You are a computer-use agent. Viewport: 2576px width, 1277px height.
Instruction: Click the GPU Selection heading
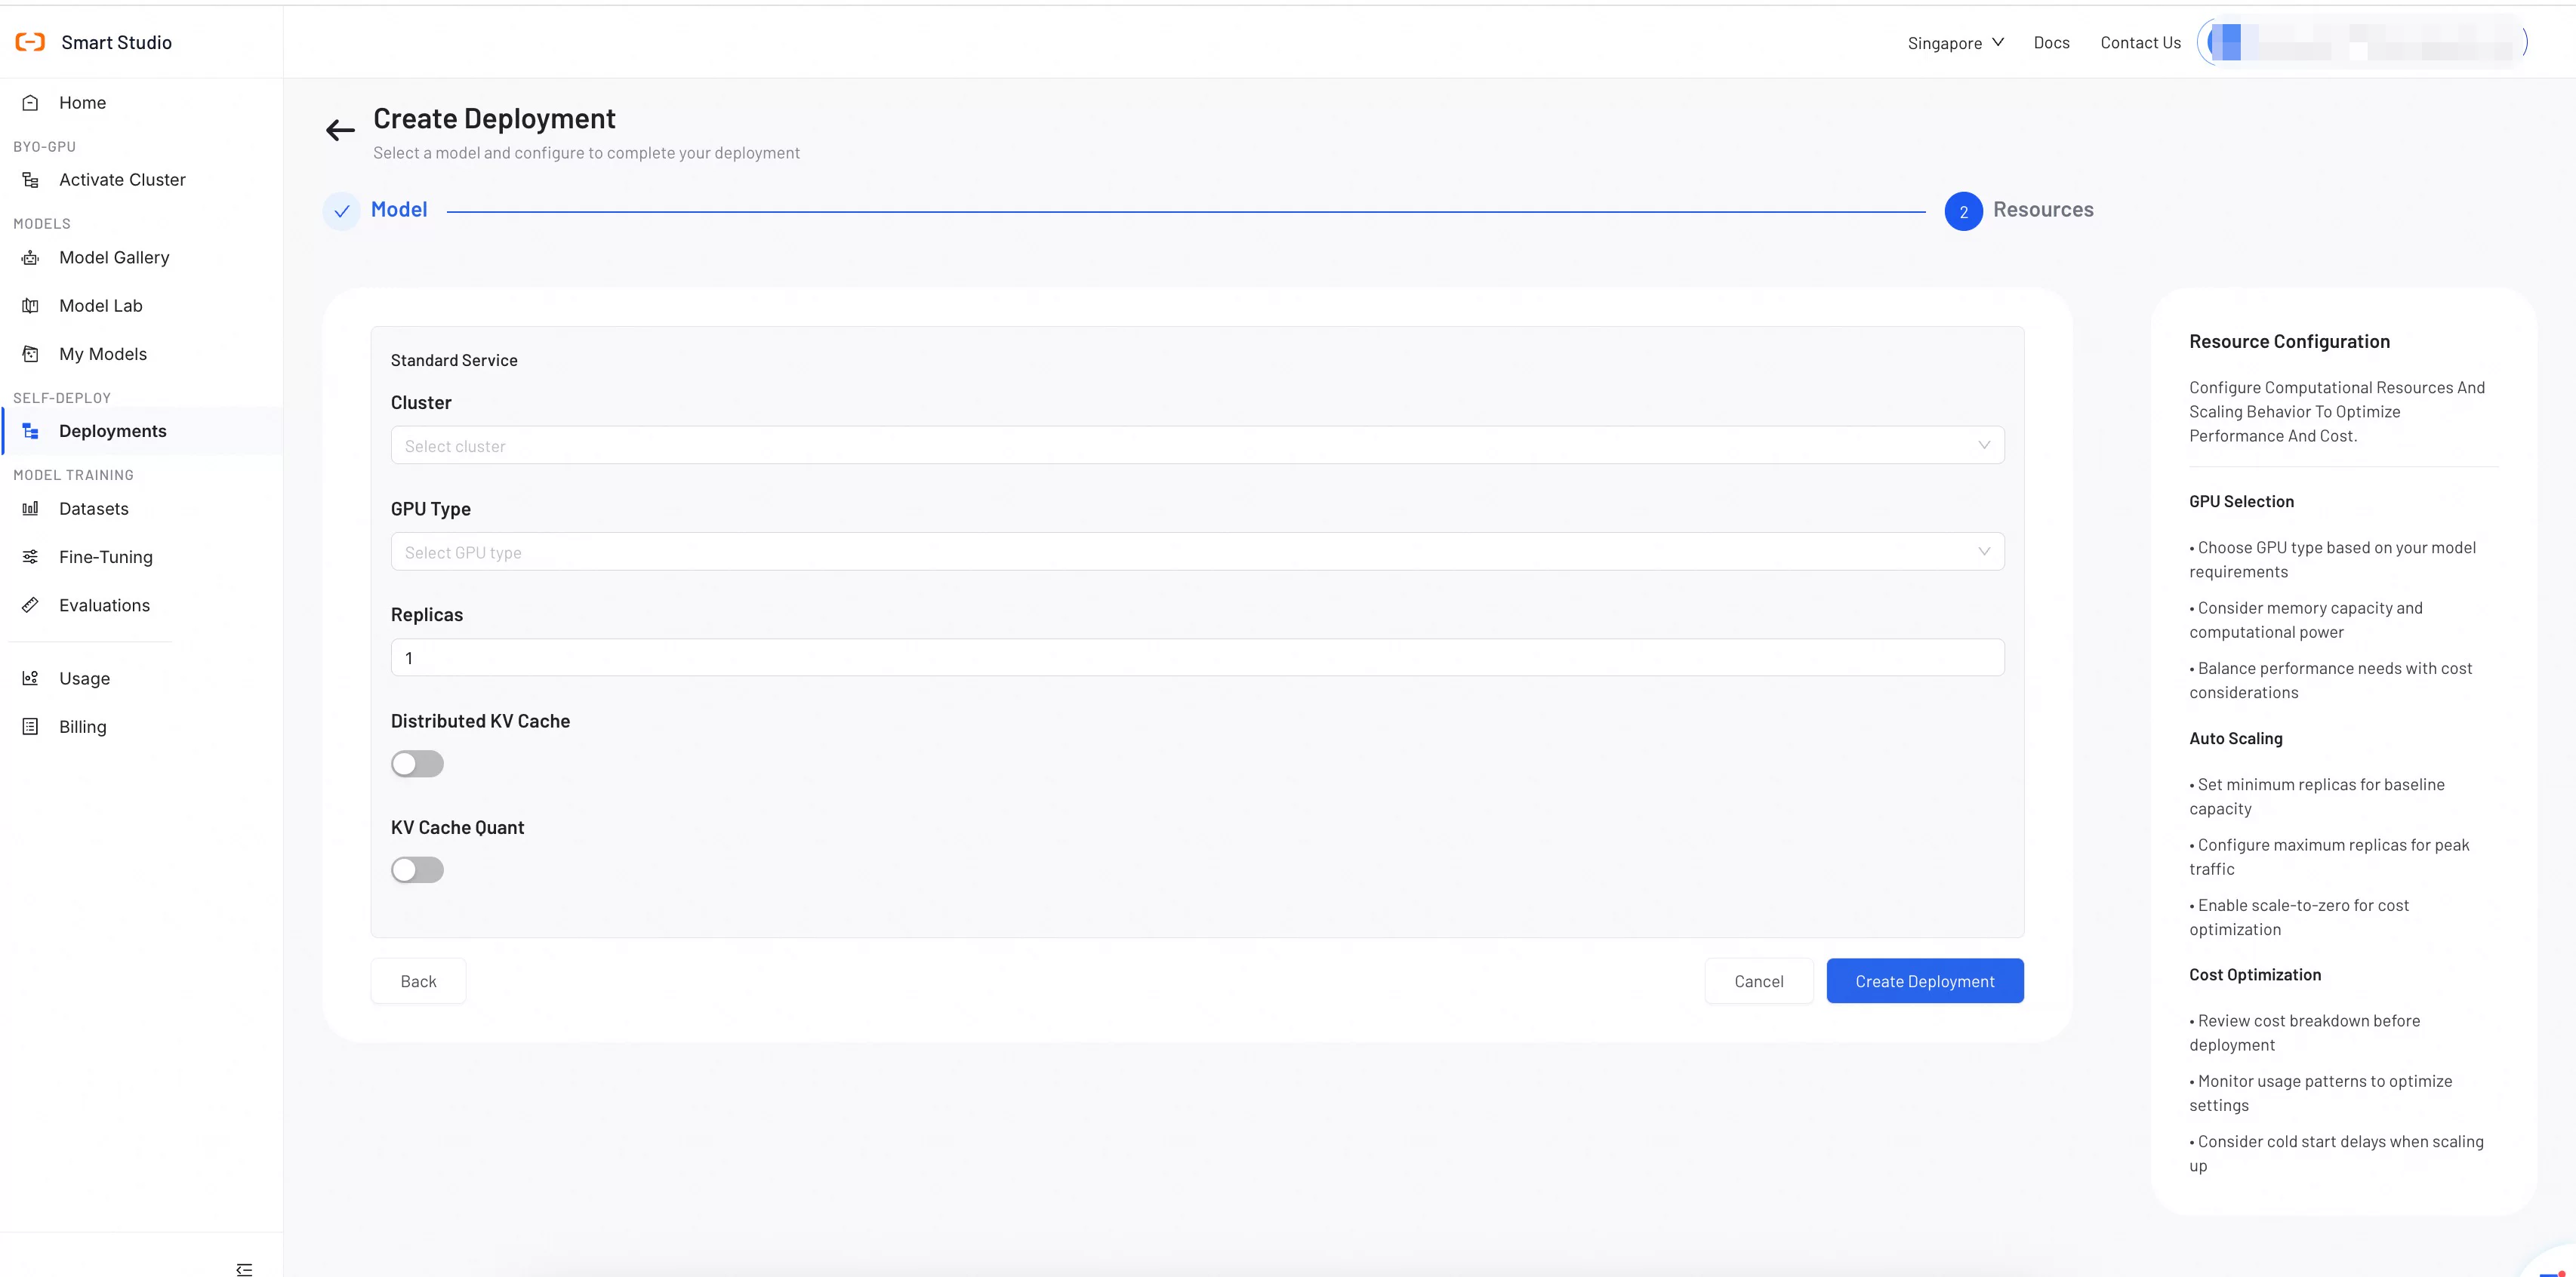click(2241, 502)
